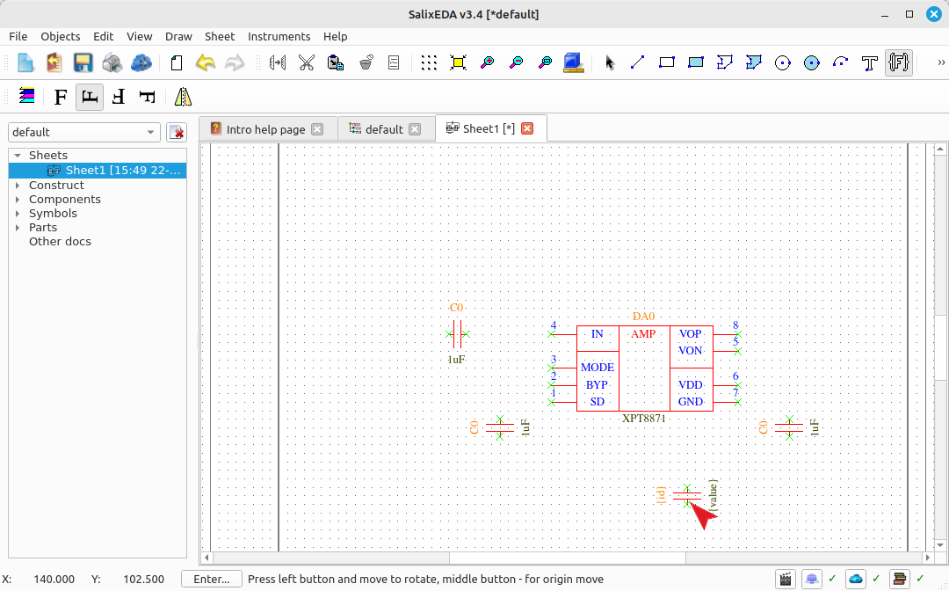Click the blue cloud storage toolbar icon

141,62
